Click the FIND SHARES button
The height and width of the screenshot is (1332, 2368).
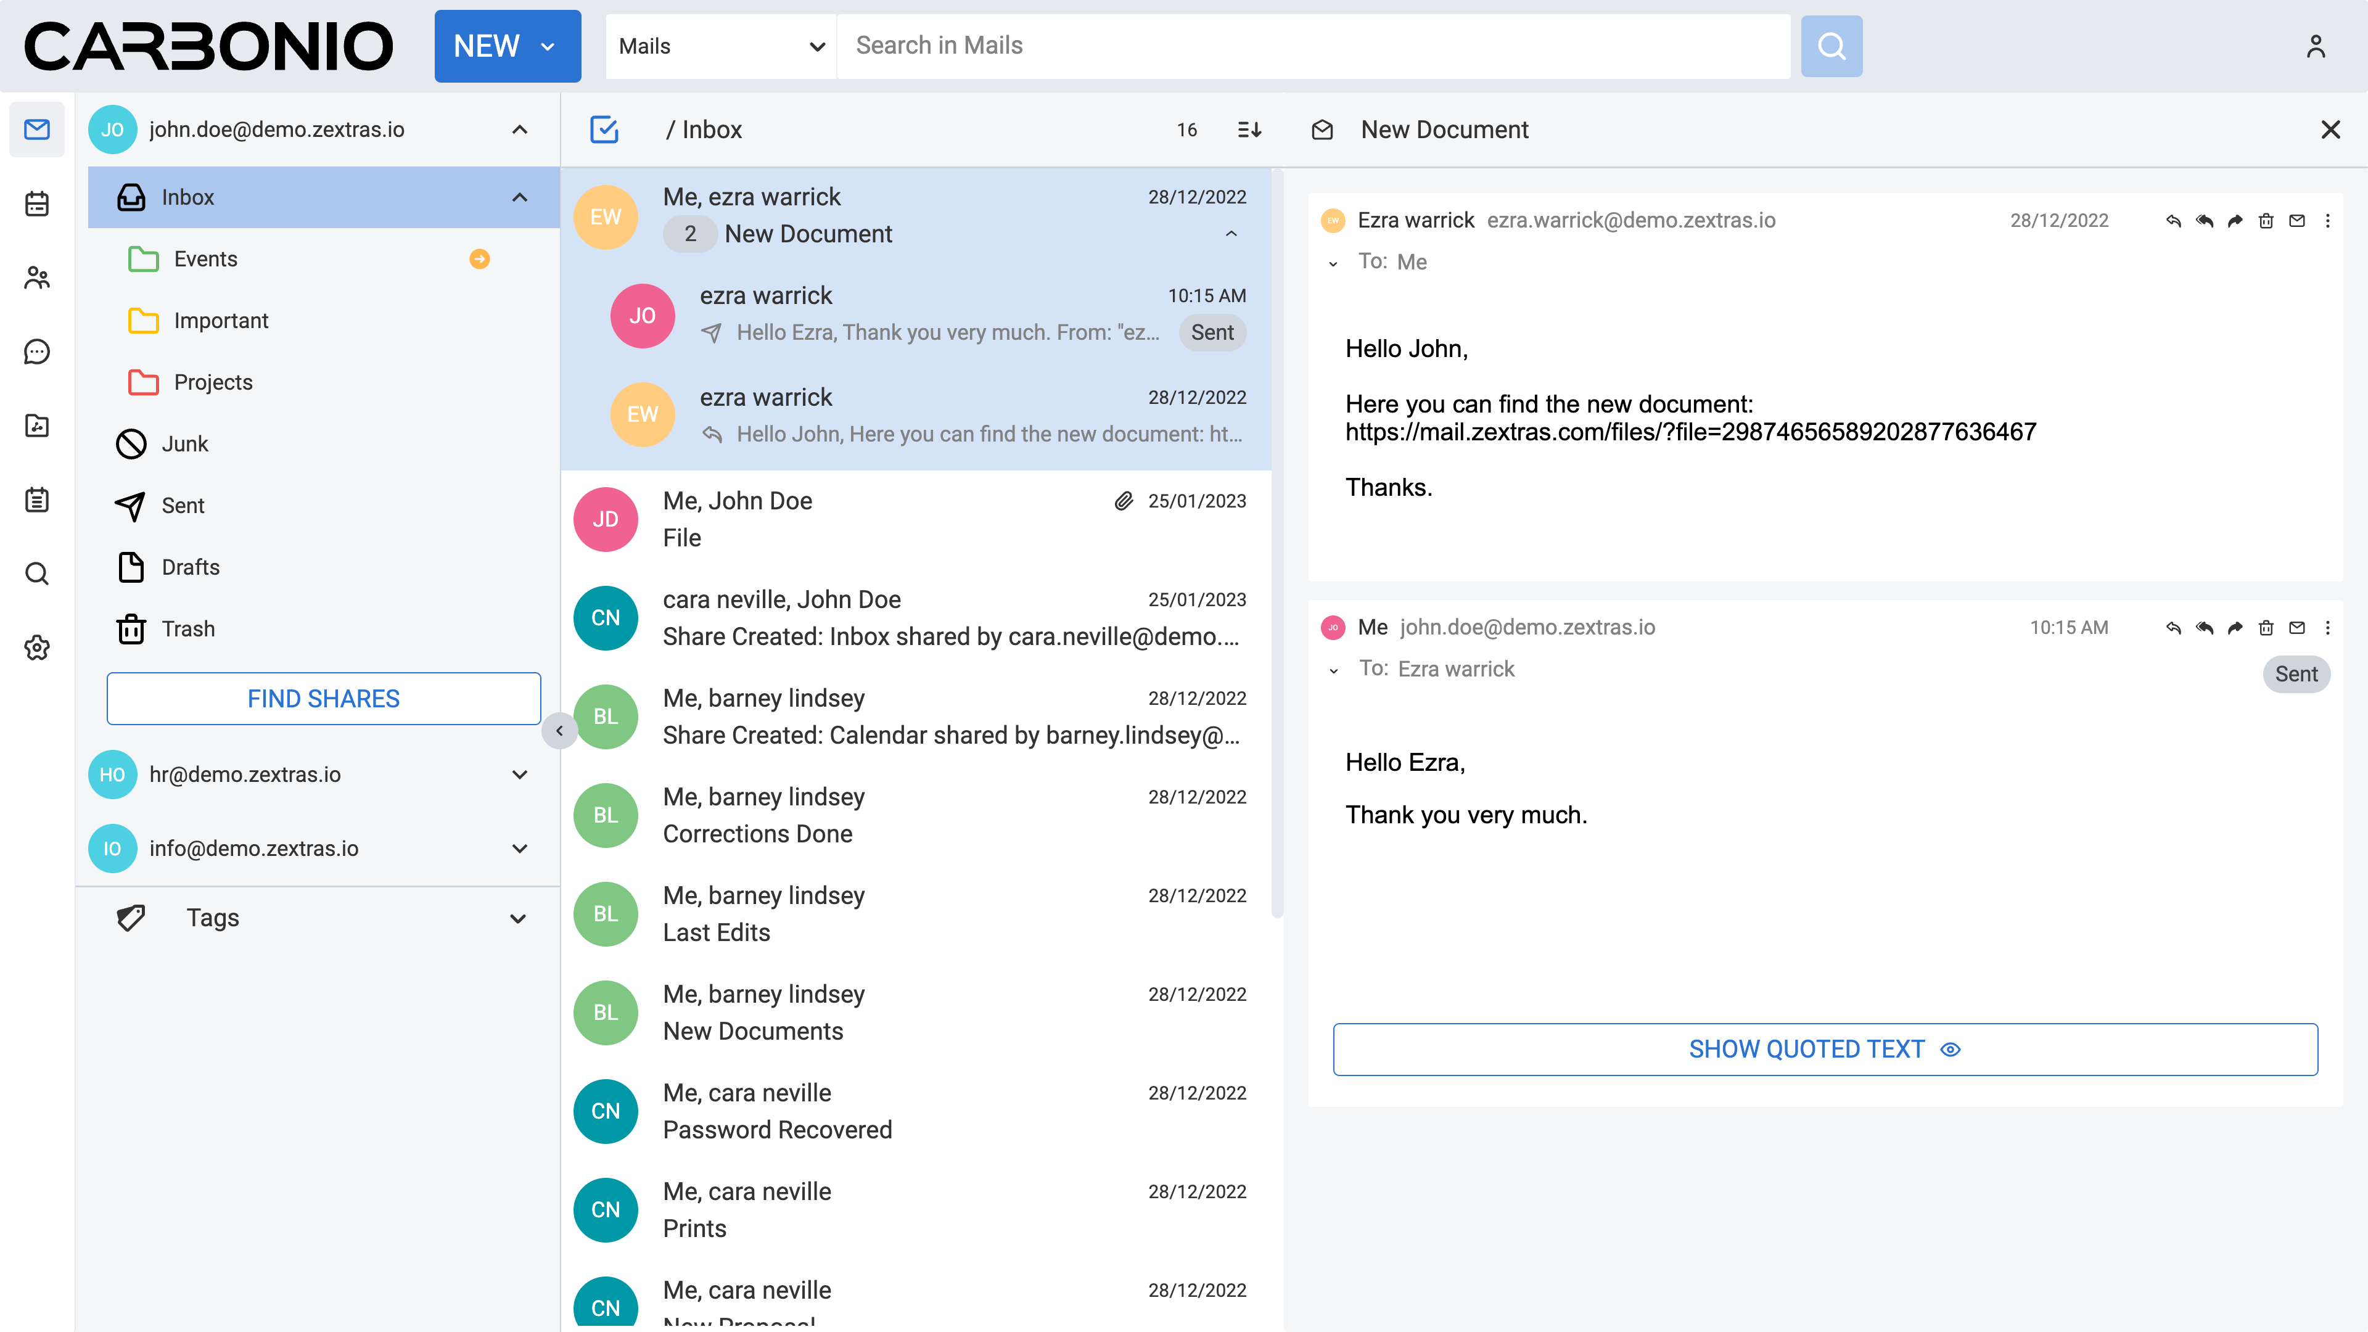pos(324,699)
